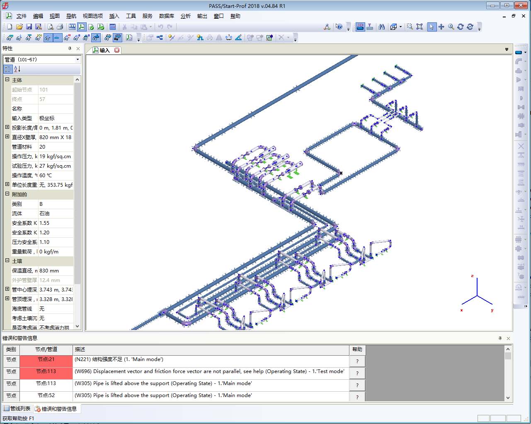The height and width of the screenshot is (424, 531).
Task: Expand the 管中心埋深 property row
Action: [x=7, y=289]
